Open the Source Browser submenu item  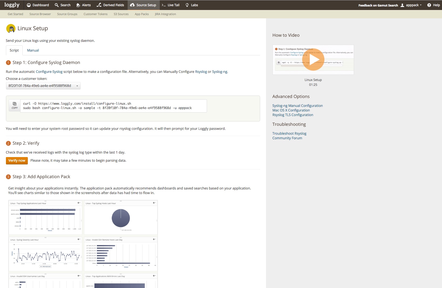[x=40, y=14]
